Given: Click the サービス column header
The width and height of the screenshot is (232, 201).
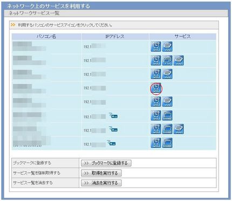Looking at the screenshot, I should [182, 37].
